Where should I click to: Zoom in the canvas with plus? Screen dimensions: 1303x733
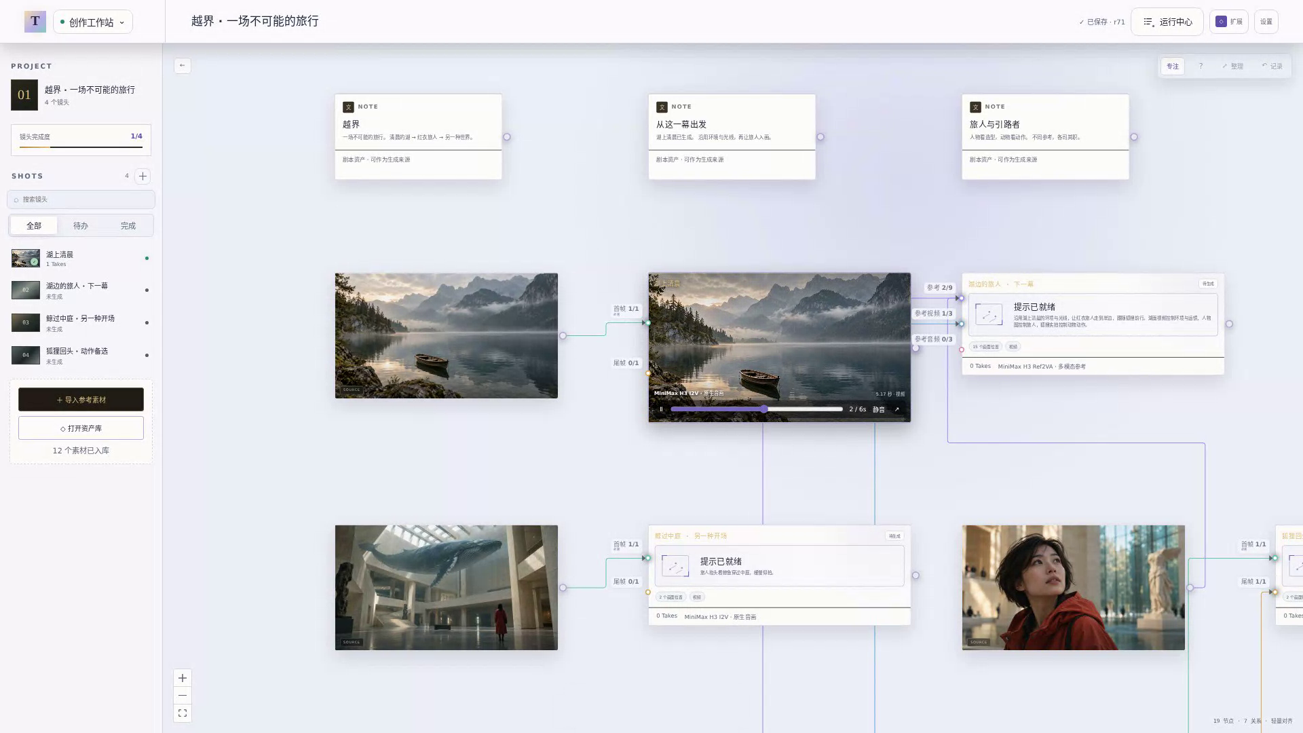pos(183,678)
